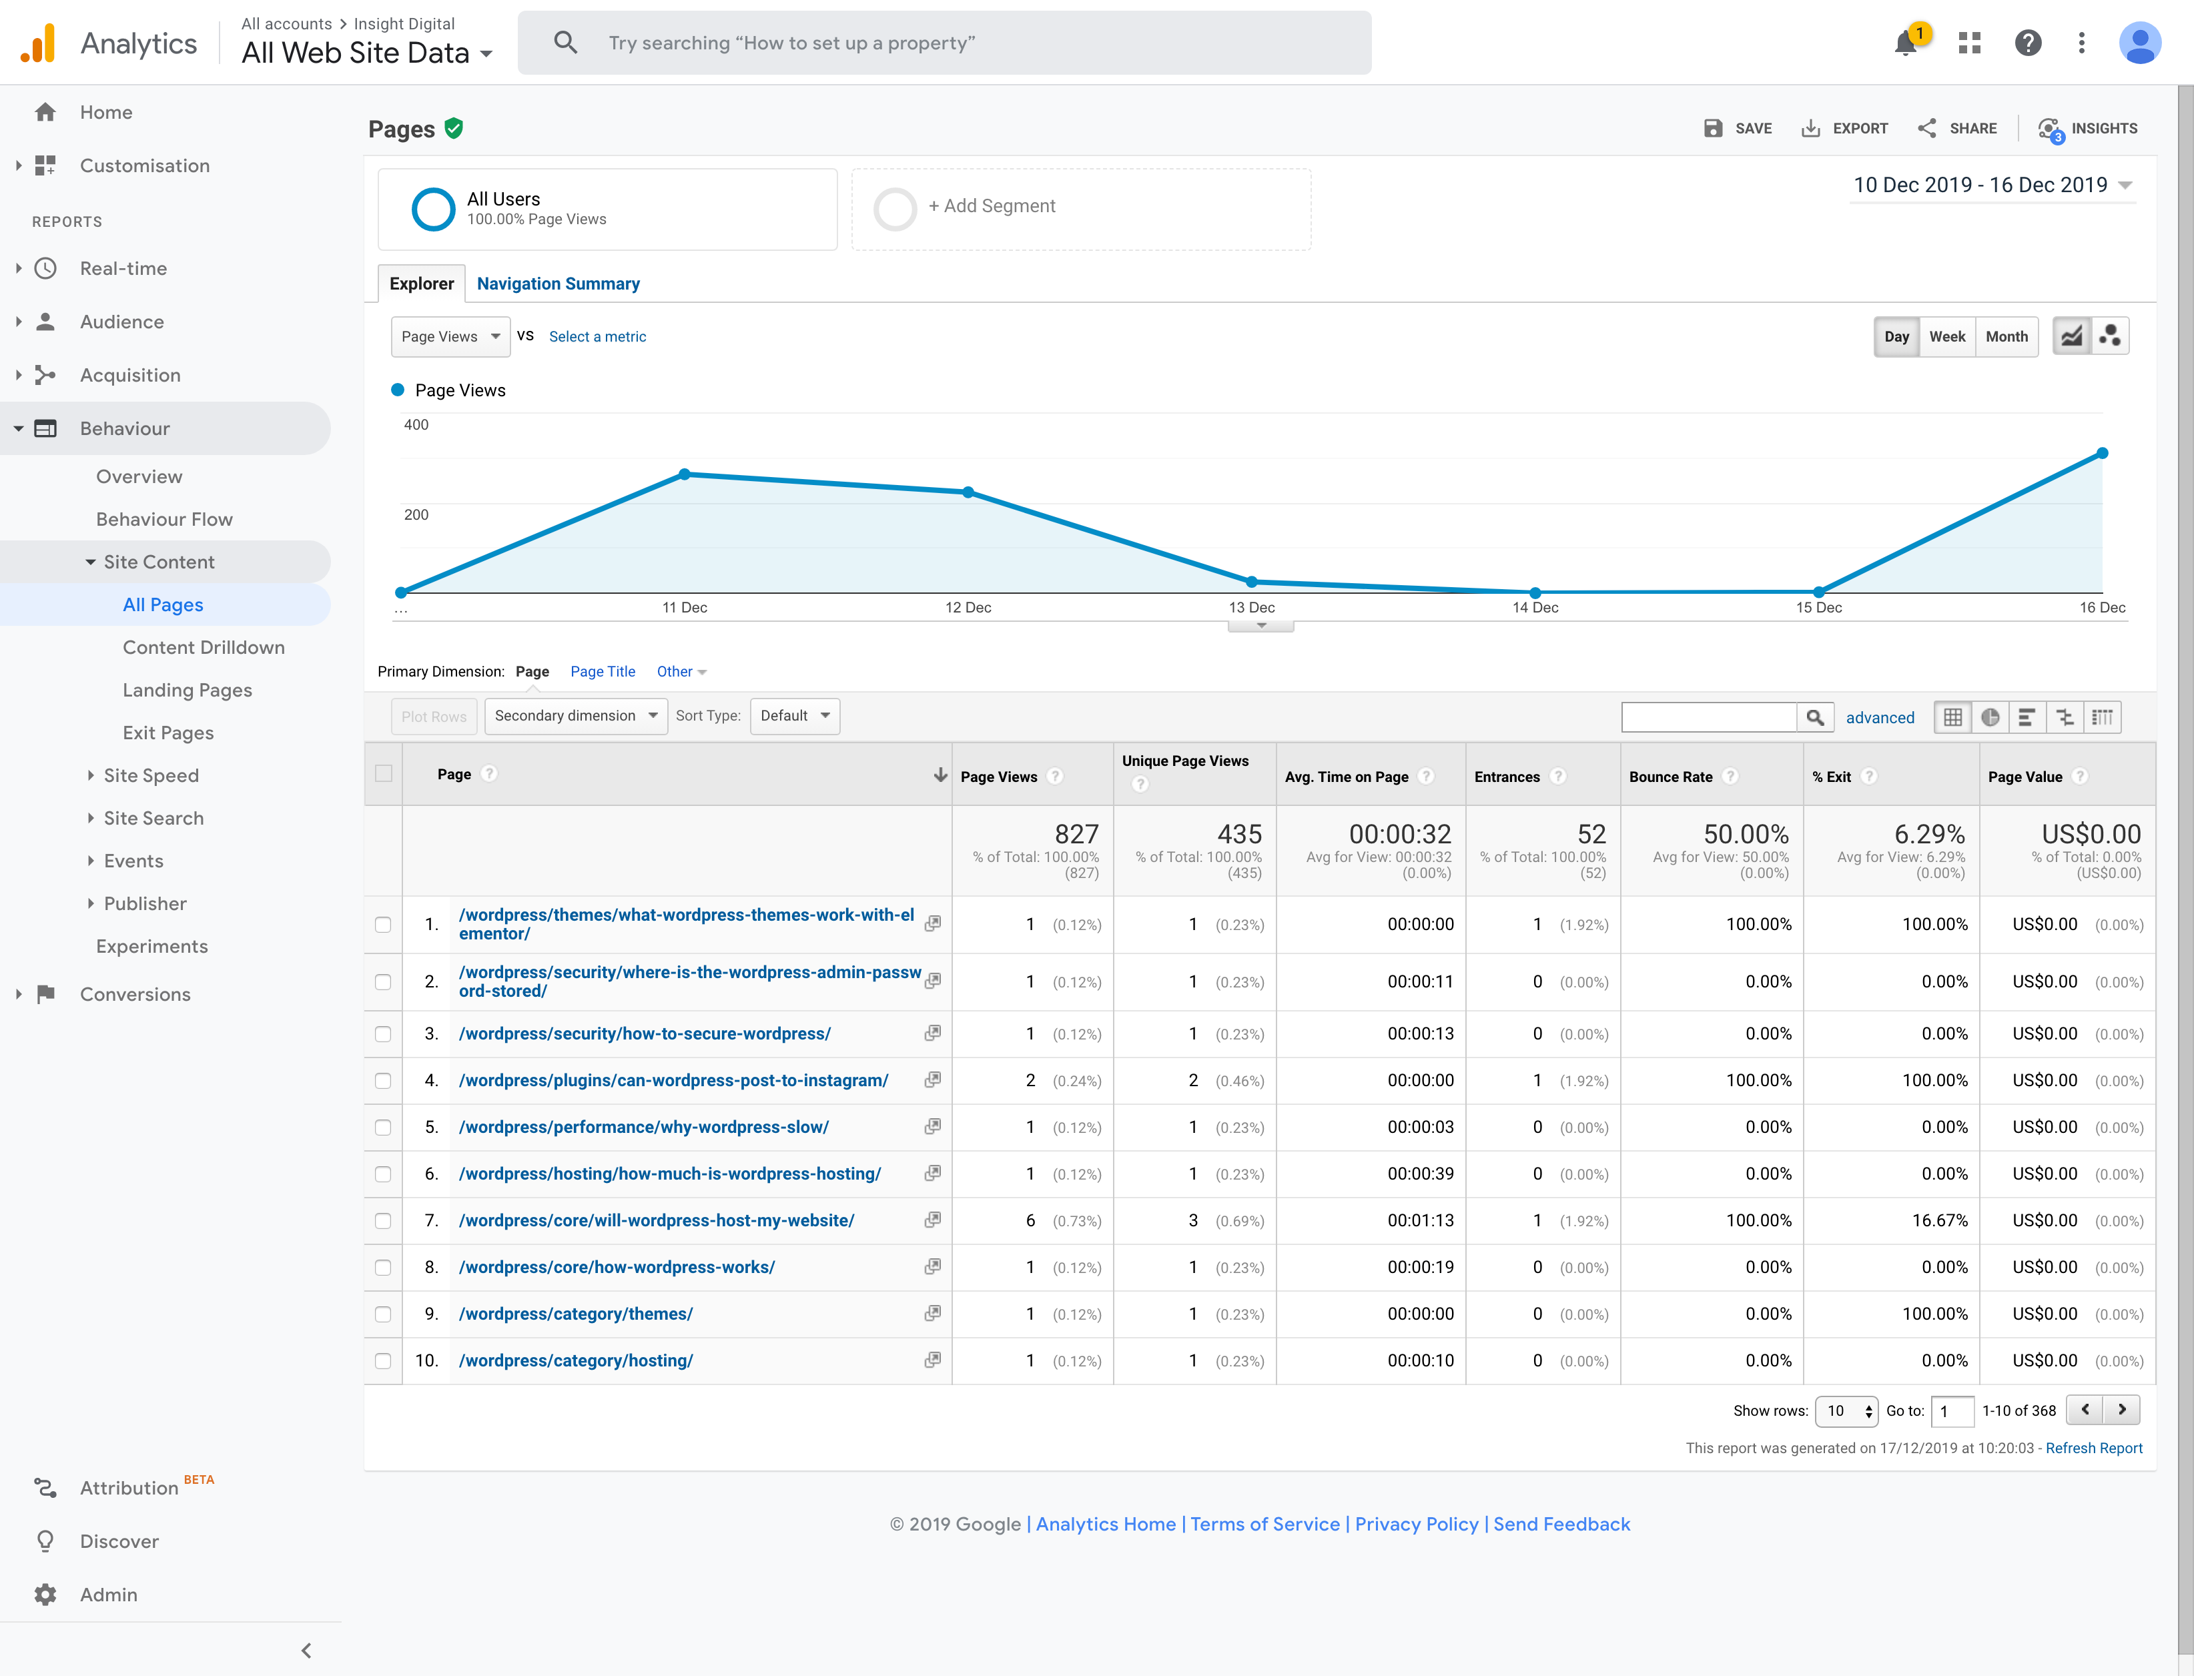Click the EXPORT button
2194x1676 pixels.
(1844, 127)
